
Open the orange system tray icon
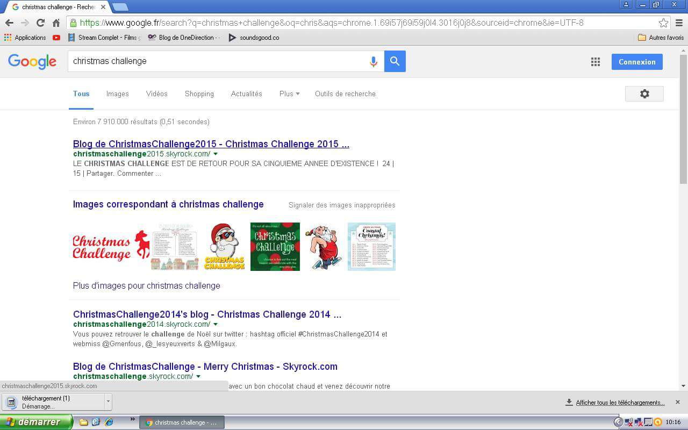pos(657,422)
